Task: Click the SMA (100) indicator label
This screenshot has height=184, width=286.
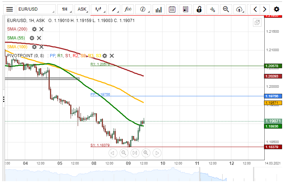Action: 17,47
